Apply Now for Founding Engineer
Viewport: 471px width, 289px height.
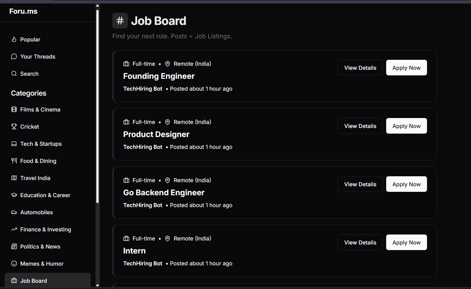(x=406, y=68)
